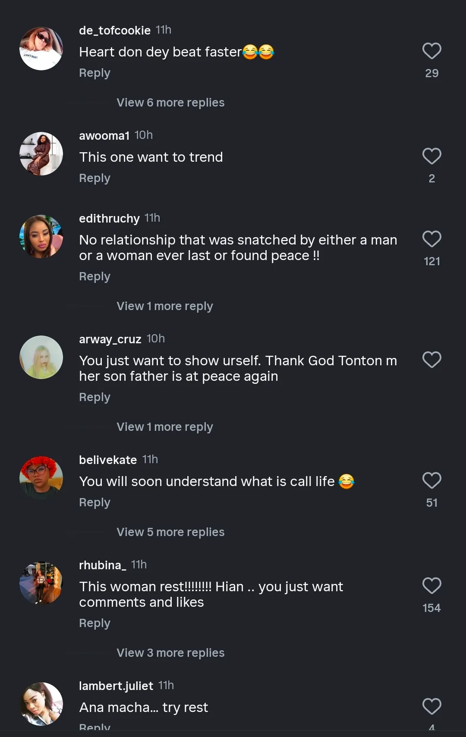The height and width of the screenshot is (737, 466).
Task: Tap the heart on edithruchy's comment
Action: point(431,239)
